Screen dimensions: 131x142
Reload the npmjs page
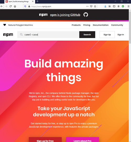tap(11, 6)
